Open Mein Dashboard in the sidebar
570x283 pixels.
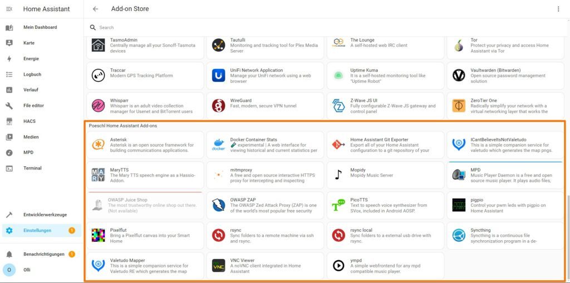tap(40, 27)
